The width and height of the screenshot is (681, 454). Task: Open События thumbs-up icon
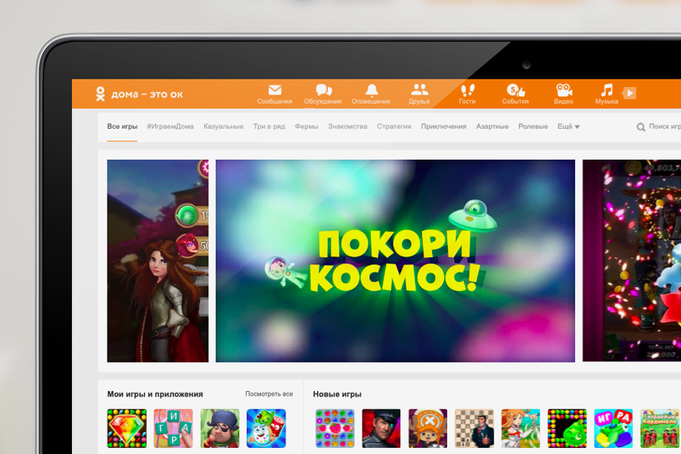(515, 90)
